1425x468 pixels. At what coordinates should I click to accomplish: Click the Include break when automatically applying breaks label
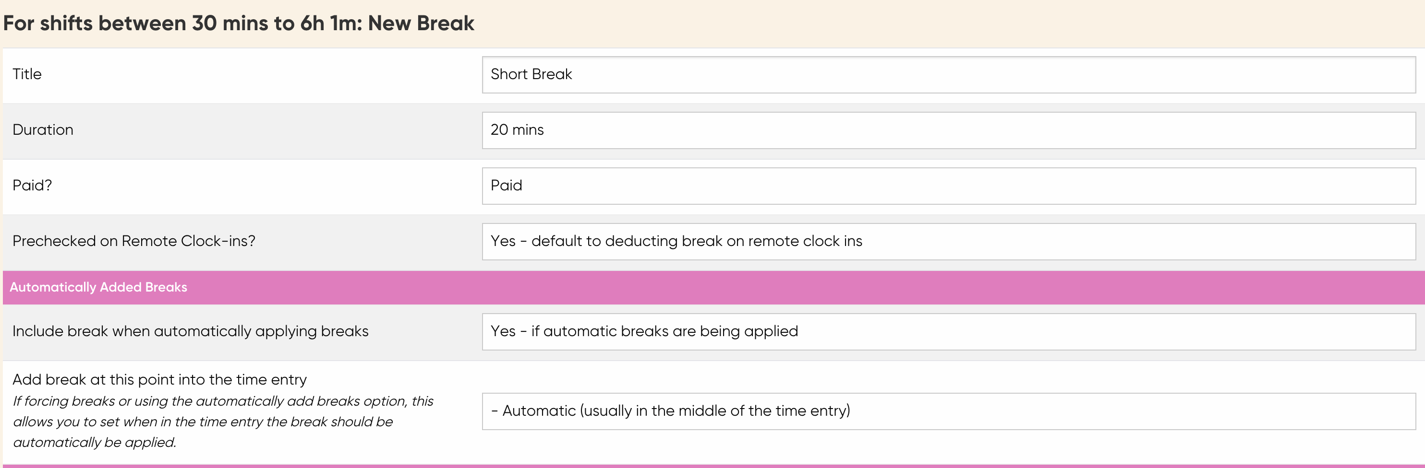tap(190, 331)
